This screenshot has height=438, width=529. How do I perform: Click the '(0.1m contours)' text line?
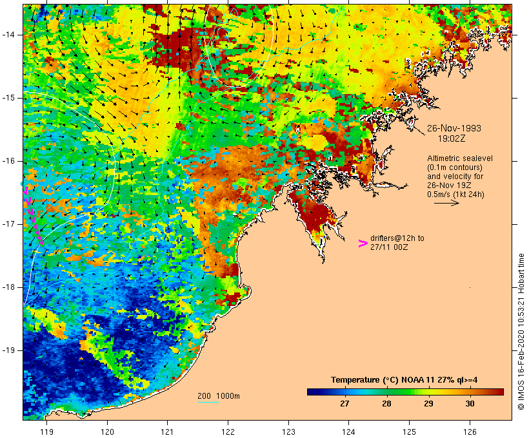pos(455,167)
